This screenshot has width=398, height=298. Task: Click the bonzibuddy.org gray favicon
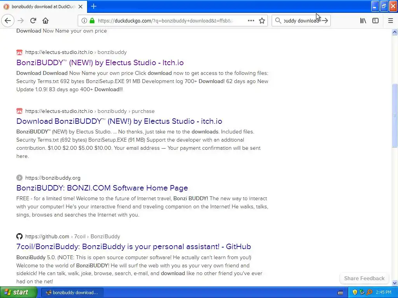[19, 178]
